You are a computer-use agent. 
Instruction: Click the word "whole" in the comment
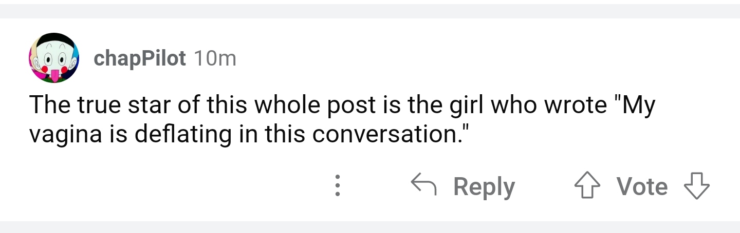[289, 105]
